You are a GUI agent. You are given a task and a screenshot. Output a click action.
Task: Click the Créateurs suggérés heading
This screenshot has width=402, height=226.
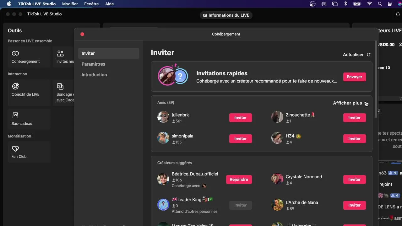(175, 163)
